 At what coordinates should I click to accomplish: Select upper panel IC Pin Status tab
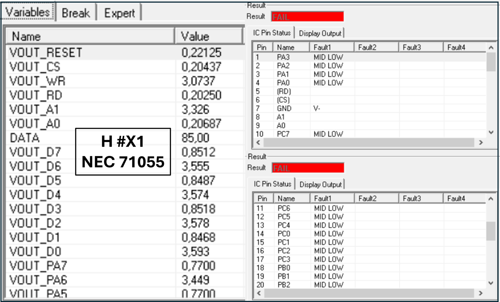(x=272, y=33)
